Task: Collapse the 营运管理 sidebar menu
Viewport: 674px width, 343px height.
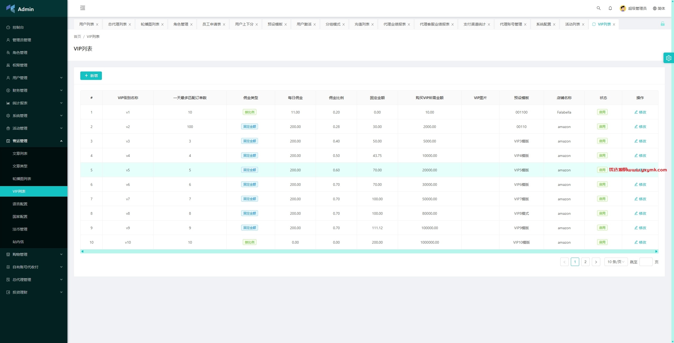Action: (x=34, y=141)
